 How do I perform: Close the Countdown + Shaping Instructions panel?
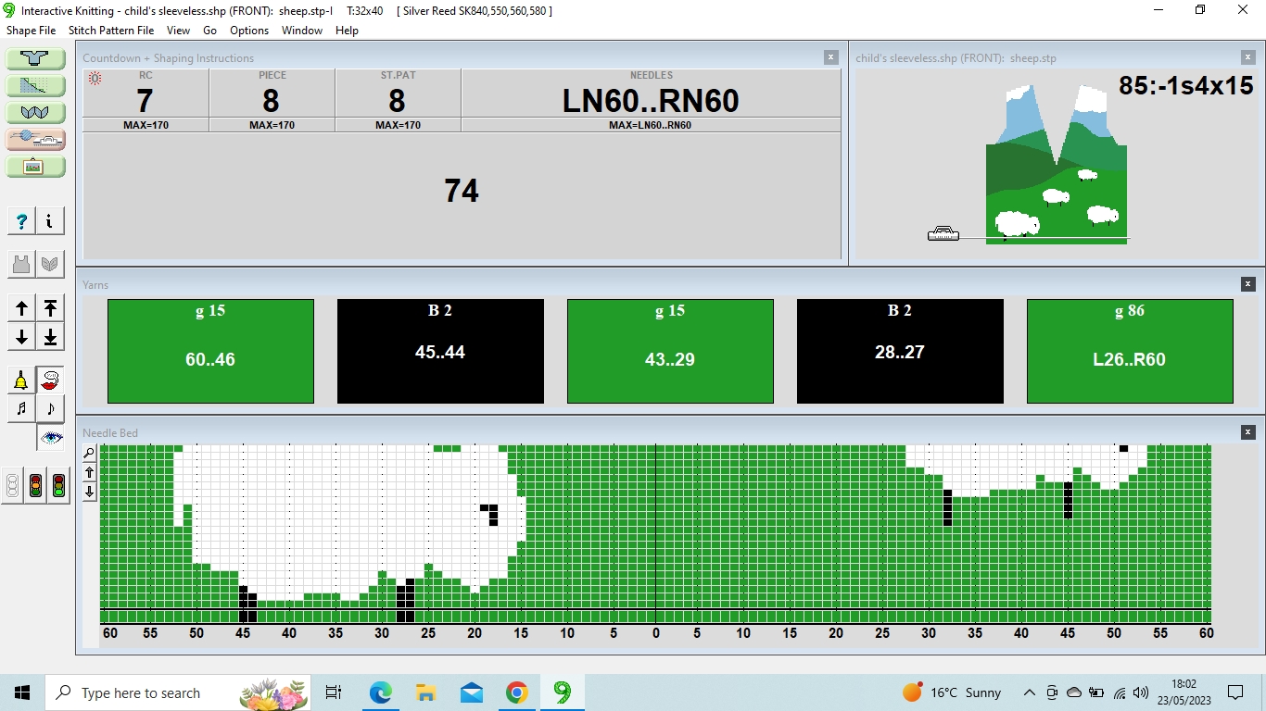tap(831, 57)
